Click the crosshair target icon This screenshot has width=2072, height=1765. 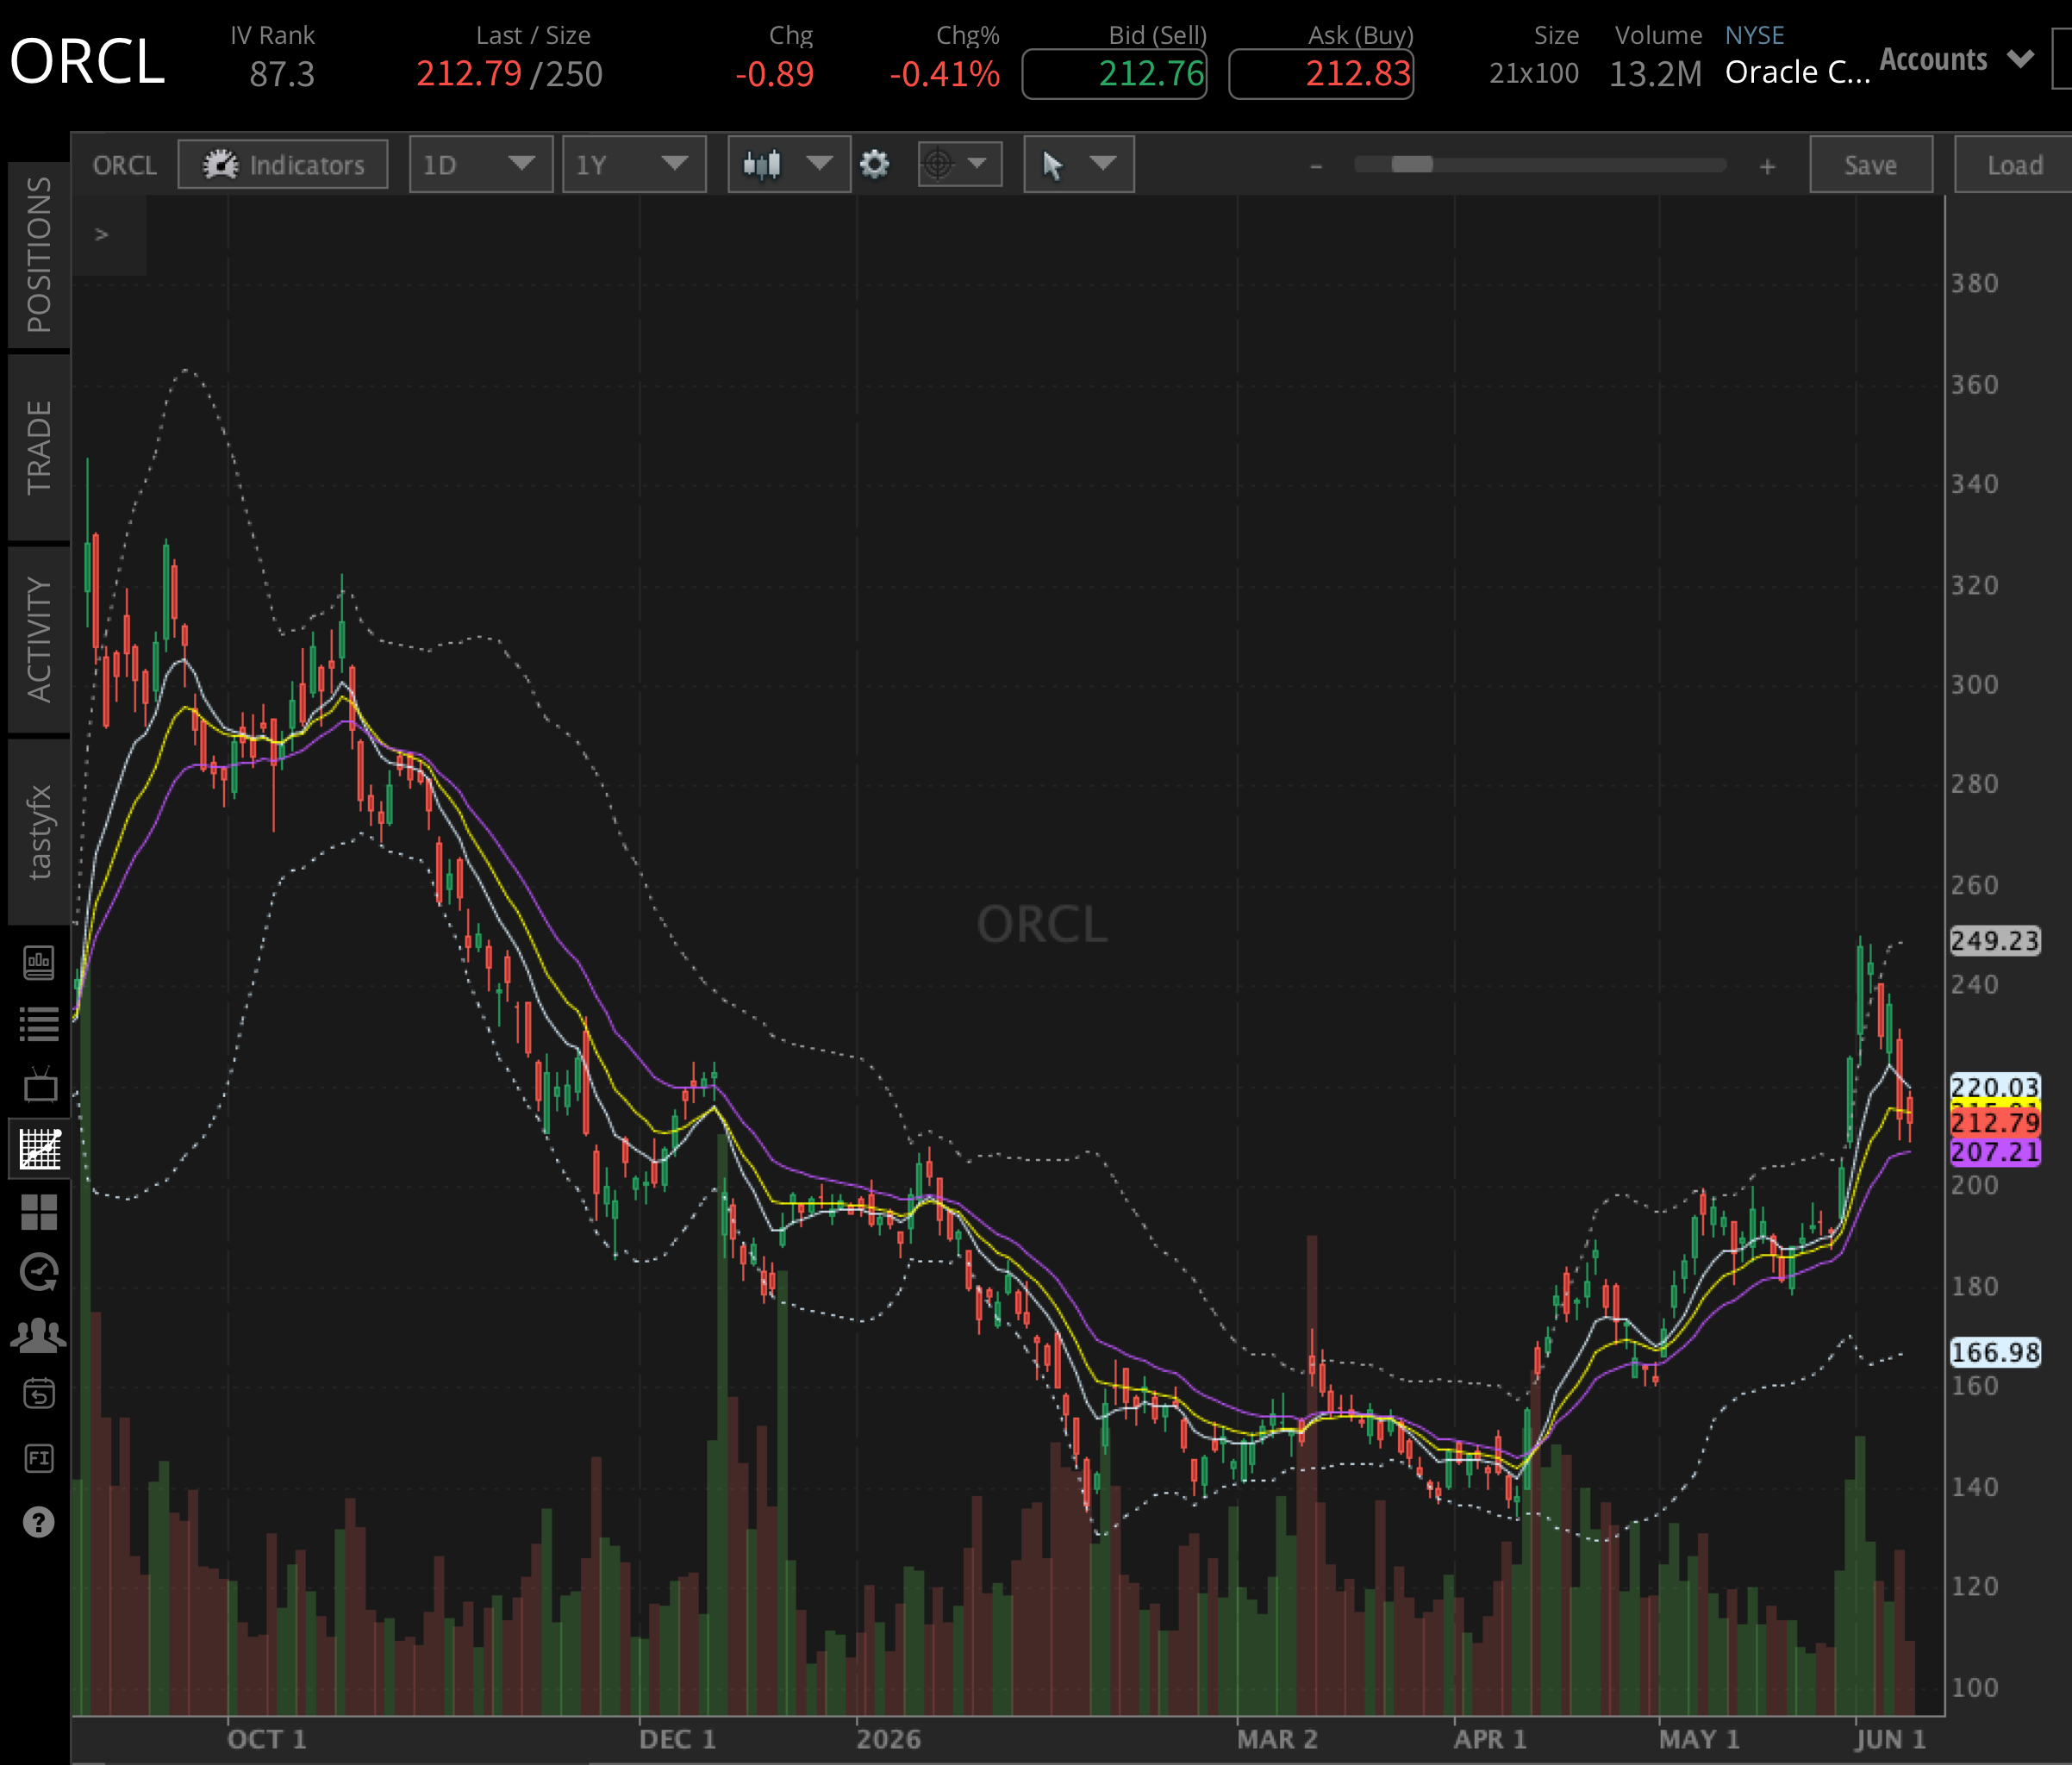coord(938,164)
